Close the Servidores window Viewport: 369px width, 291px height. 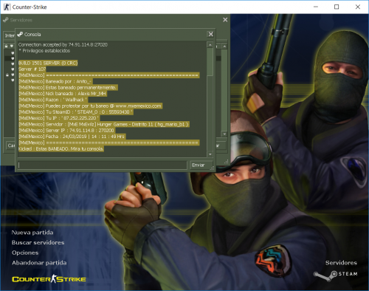(225, 20)
